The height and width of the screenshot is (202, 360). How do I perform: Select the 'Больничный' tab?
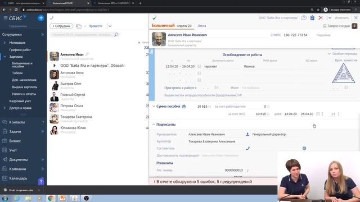[163, 26]
